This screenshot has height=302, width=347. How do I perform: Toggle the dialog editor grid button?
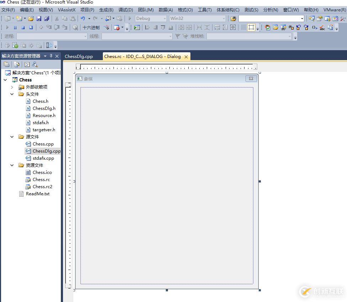[243, 27]
